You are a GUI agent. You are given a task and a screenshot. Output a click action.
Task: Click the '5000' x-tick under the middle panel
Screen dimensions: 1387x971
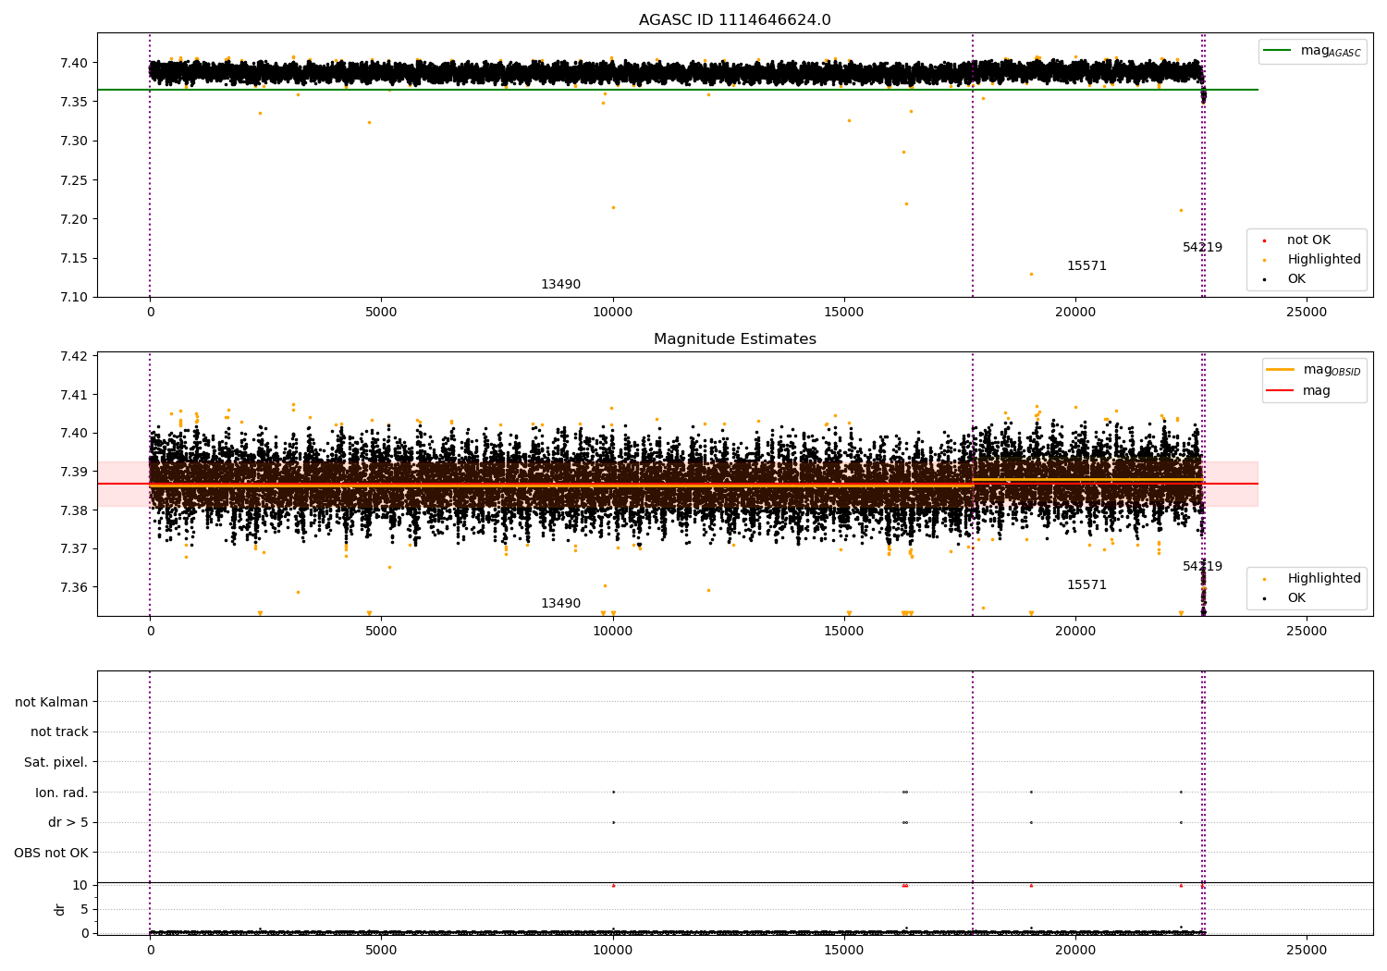tap(381, 632)
